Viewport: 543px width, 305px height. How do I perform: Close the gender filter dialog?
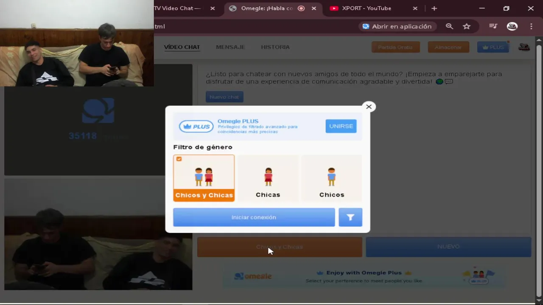(x=369, y=107)
